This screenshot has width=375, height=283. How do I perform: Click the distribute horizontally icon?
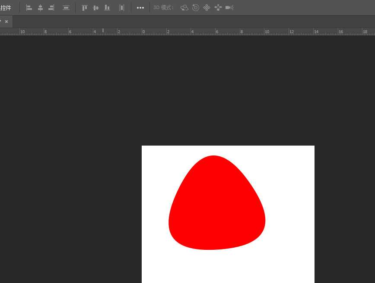point(122,8)
